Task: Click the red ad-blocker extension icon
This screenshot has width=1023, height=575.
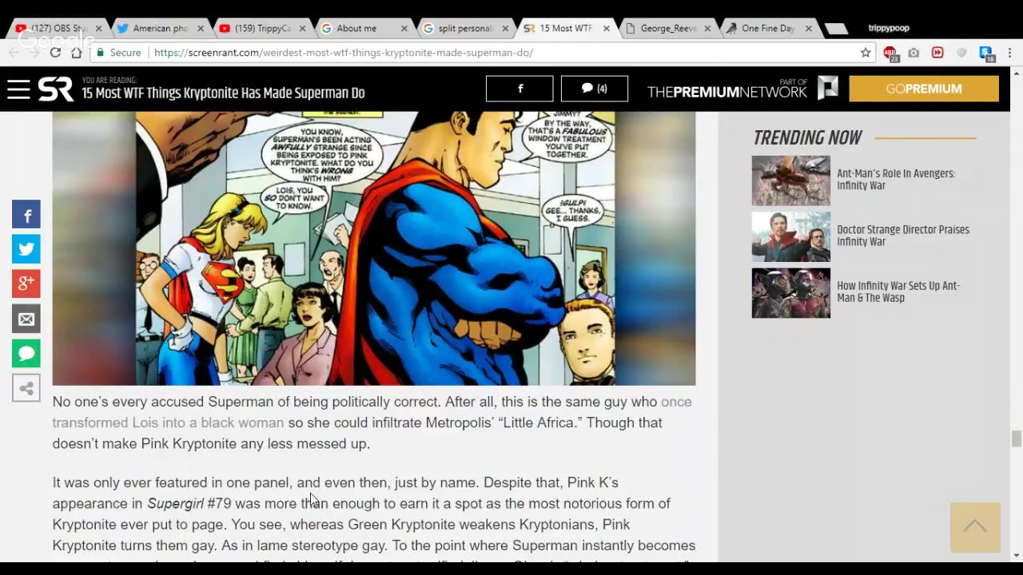Action: pyautogui.click(x=890, y=54)
